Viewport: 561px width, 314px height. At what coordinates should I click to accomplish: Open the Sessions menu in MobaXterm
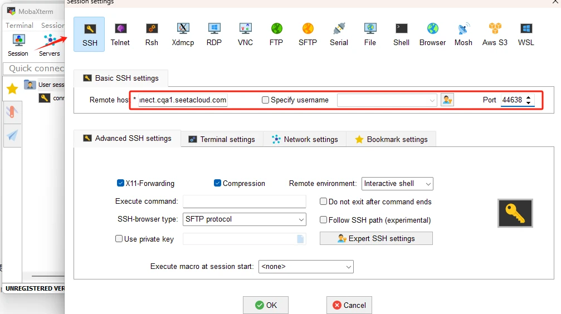pos(52,26)
